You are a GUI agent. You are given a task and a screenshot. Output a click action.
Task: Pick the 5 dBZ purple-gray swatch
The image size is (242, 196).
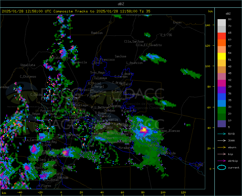pos(222,124)
